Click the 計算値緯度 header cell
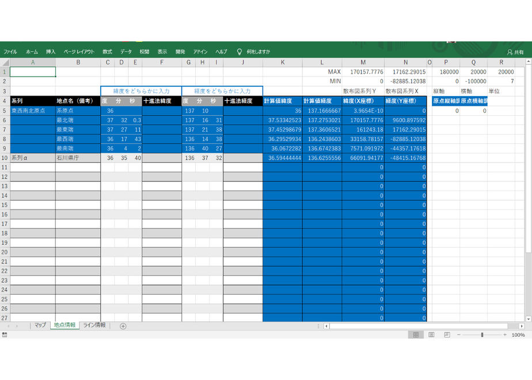The height and width of the screenshot is (380, 532). click(282, 101)
